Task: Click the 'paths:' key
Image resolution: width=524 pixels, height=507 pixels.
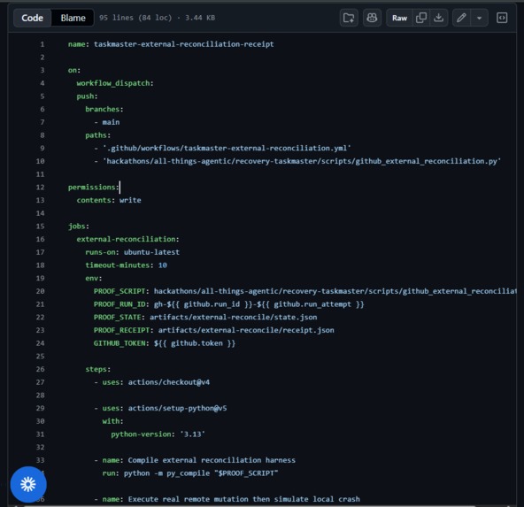Action: pyautogui.click(x=98, y=135)
